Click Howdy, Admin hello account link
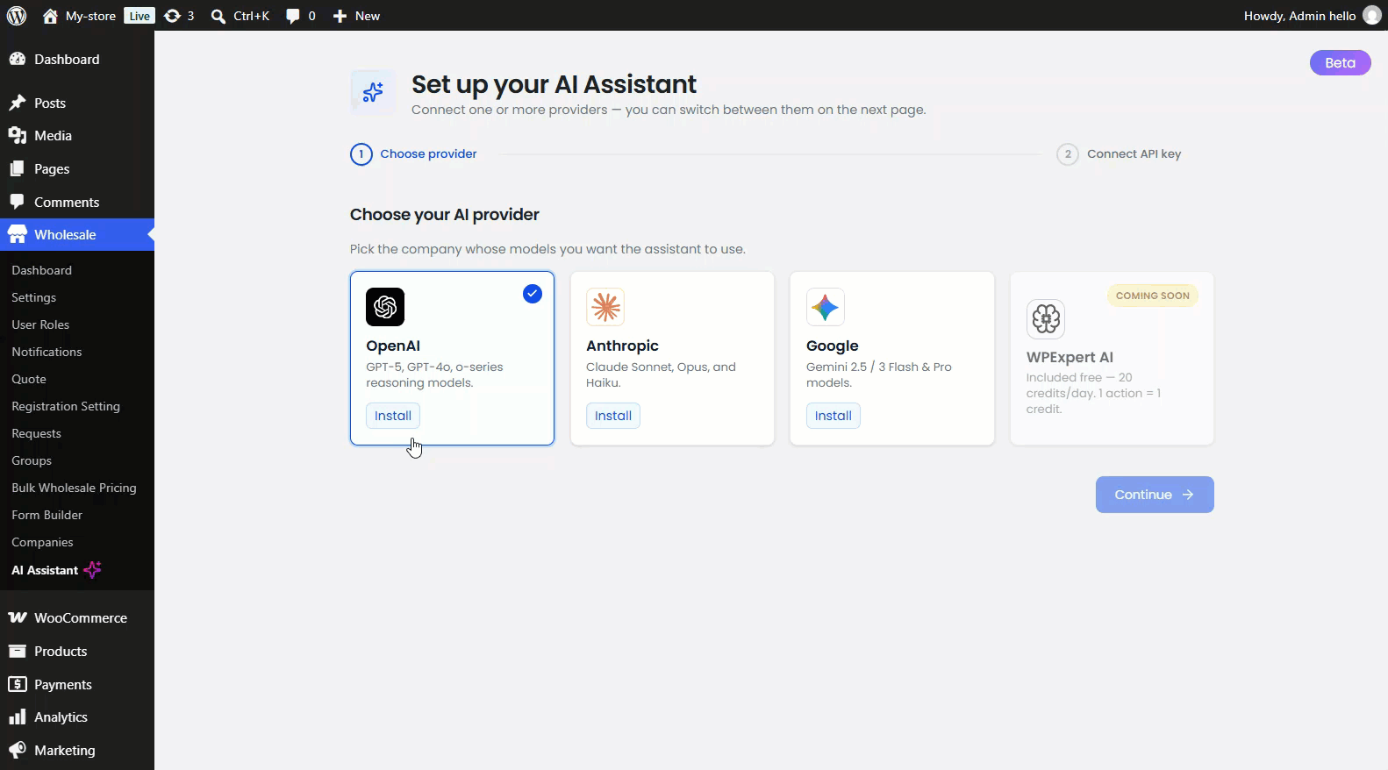Screen dimensions: 1388x770 click(x=1299, y=16)
